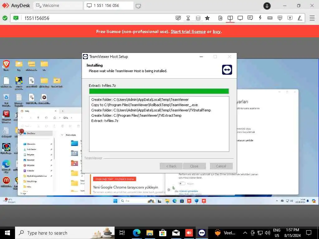Open local Task View icon
This screenshot has width=319, height=239.
tap(122, 233)
